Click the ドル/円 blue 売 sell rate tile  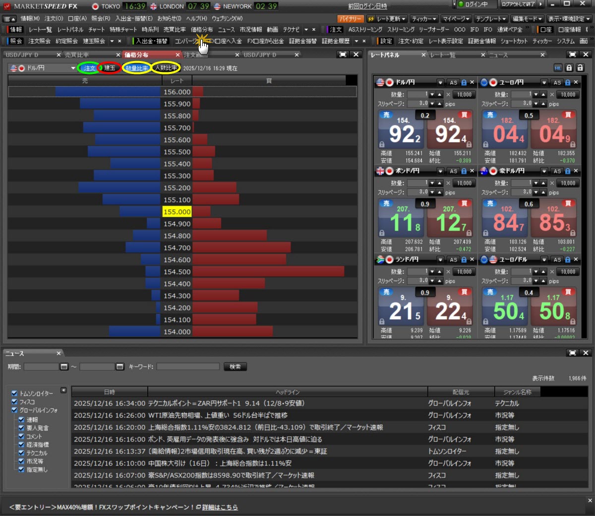pyautogui.click(x=401, y=130)
